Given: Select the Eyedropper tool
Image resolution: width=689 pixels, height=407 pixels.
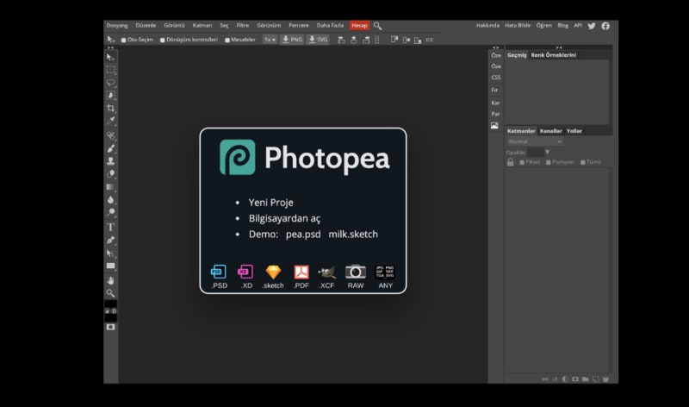Looking at the screenshot, I should point(110,121).
